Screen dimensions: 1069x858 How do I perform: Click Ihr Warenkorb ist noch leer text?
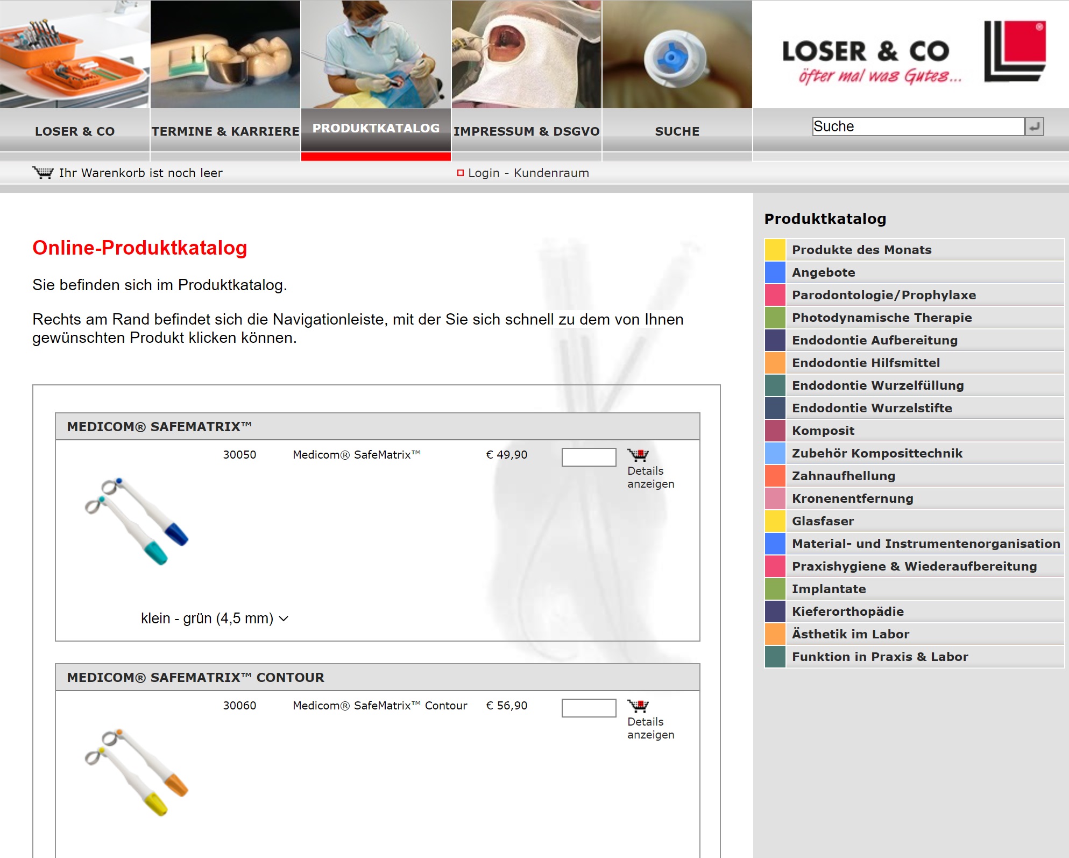coord(141,173)
